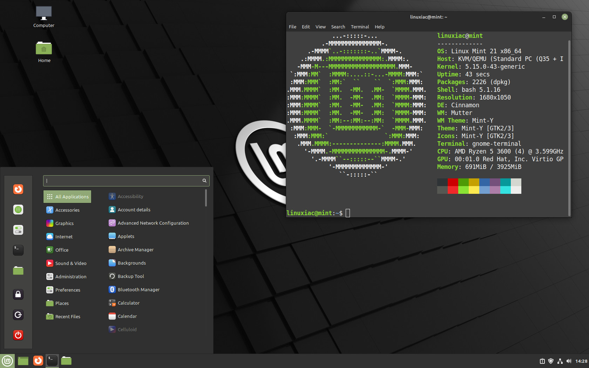The height and width of the screenshot is (368, 589).
Task: Open Files launcher at end of panel launchers
Action: pos(66,361)
